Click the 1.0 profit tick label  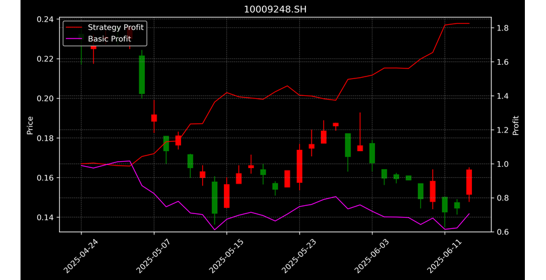(x=502, y=164)
